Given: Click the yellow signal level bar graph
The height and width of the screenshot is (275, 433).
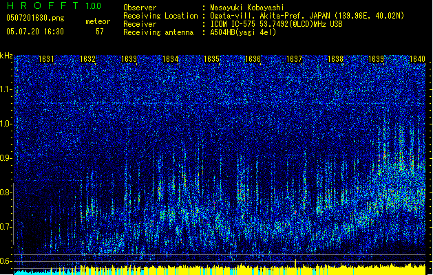Looking at the screenshot, I should point(253,269).
